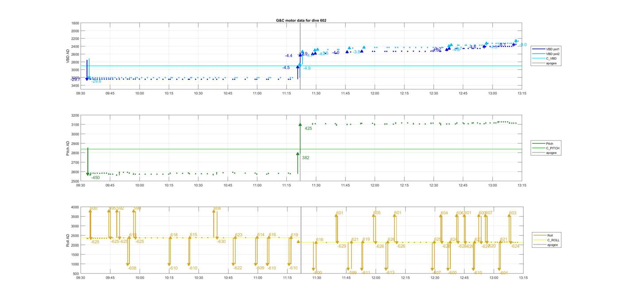Click the '3400' tick on the VBD axis
The height and width of the screenshot is (307, 620).
click(x=75, y=85)
